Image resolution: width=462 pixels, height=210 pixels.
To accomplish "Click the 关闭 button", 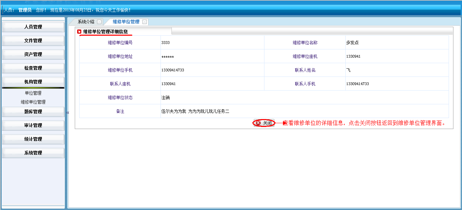I will [x=264, y=123].
